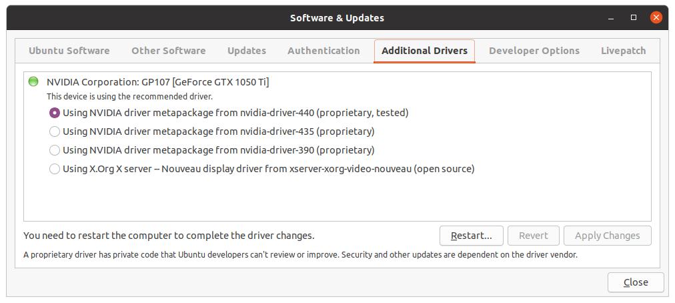Minimize the Software & Updates window
The height and width of the screenshot is (303, 675).
[x=611, y=17]
